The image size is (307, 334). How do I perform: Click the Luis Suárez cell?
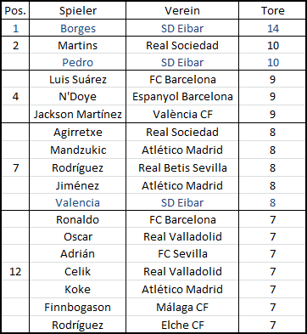click(77, 79)
